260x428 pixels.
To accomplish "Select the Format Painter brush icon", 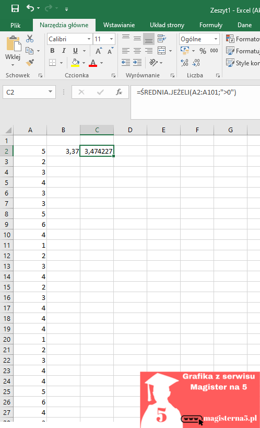I will click(30, 63).
